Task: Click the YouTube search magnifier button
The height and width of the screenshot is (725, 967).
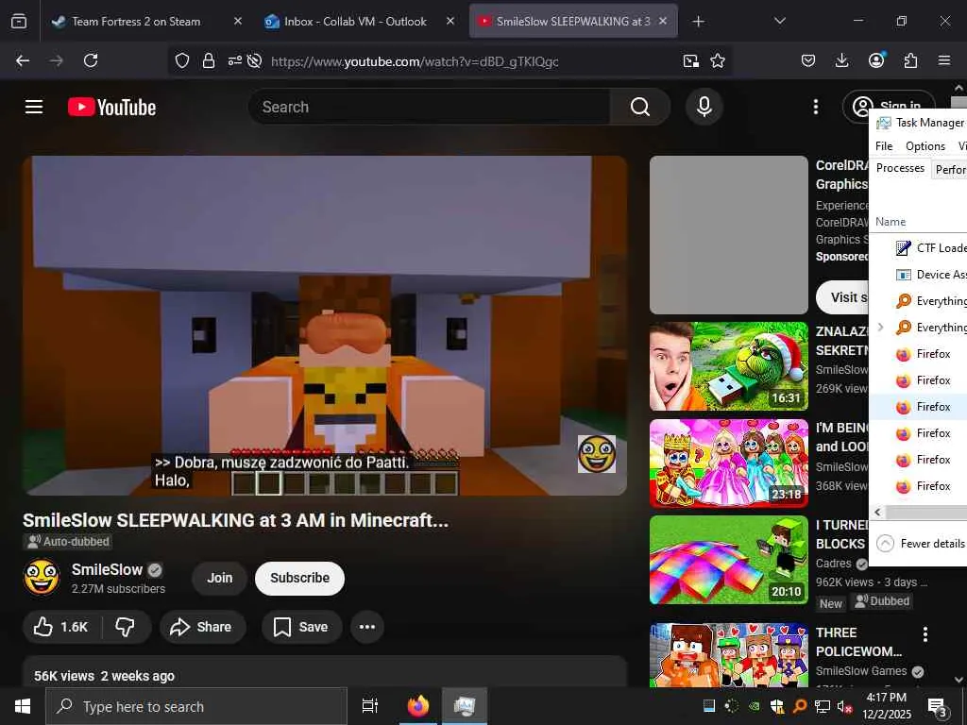Action: click(x=640, y=107)
